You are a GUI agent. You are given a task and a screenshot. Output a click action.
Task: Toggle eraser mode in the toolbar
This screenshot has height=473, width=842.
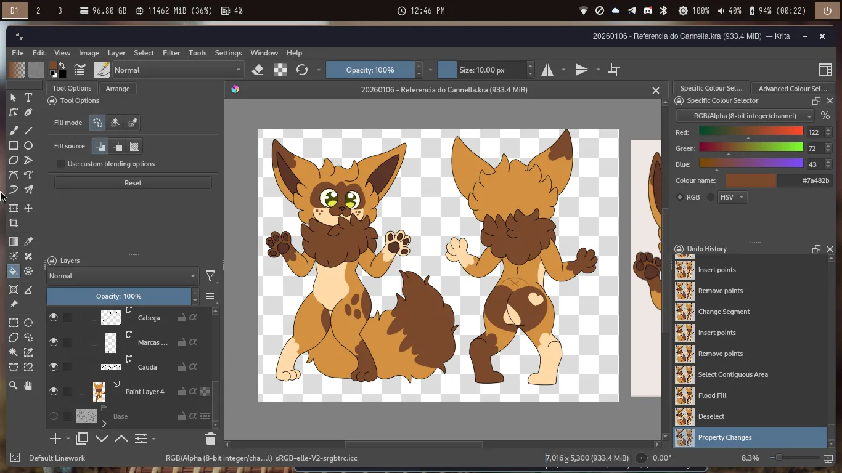(x=258, y=70)
